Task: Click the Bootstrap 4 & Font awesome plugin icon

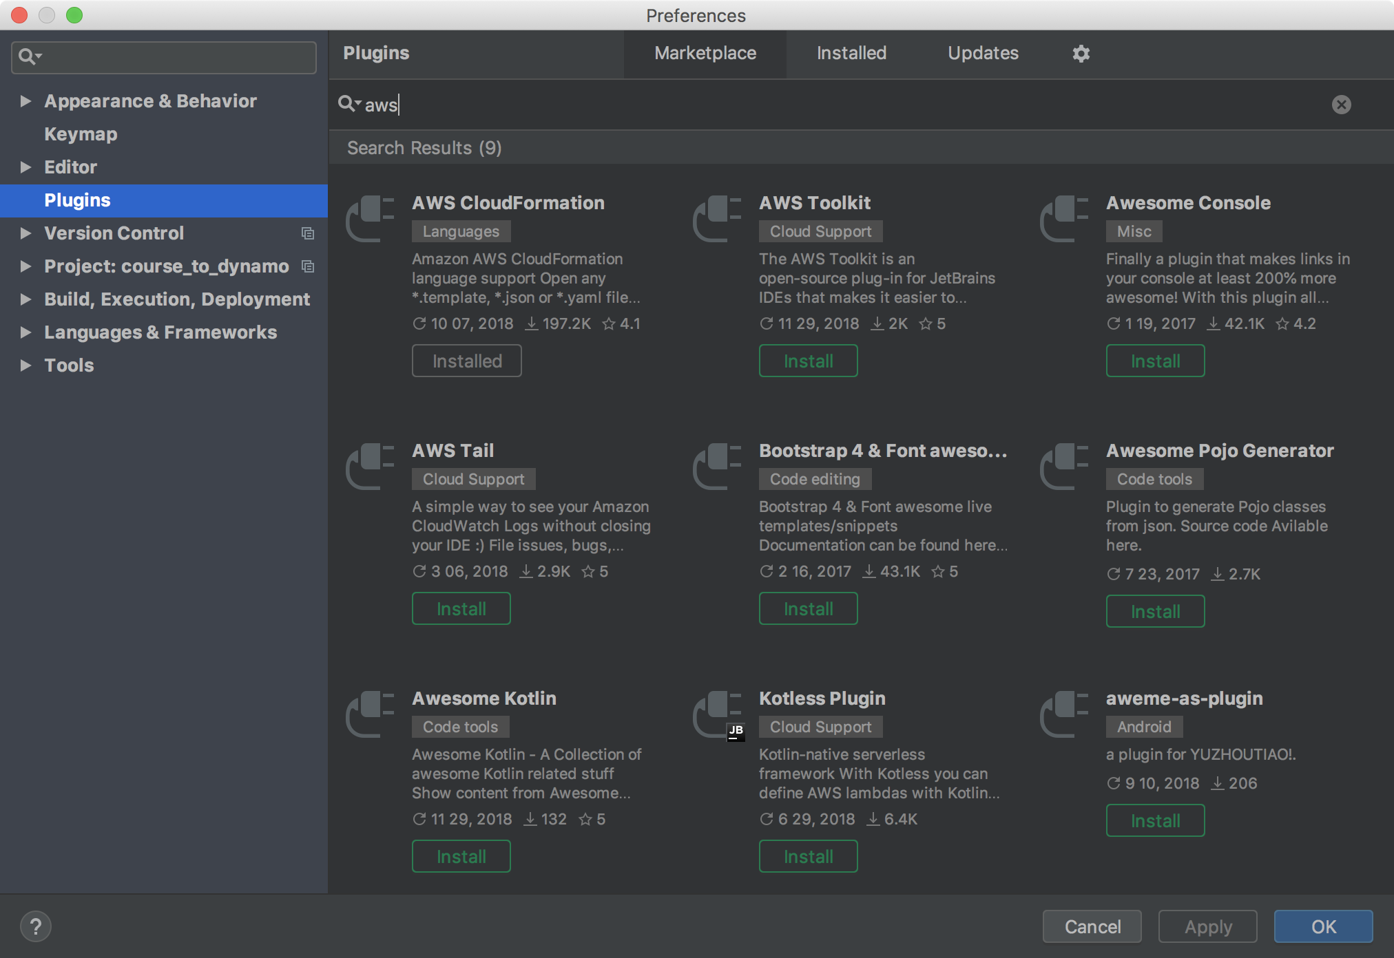Action: pos(718,467)
